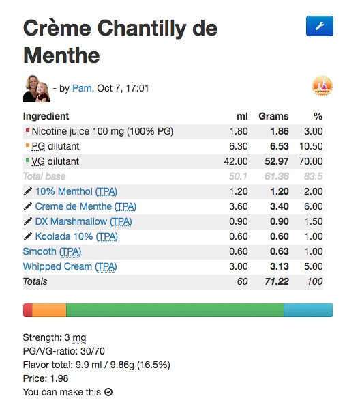
Task: Click the red nicotine juice color marker
Action: tap(27, 130)
